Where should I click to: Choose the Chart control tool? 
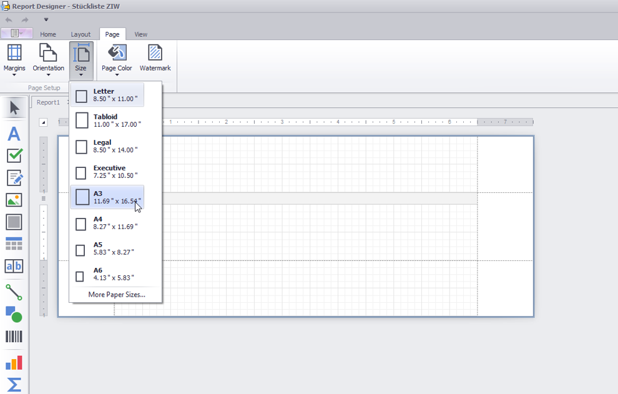click(x=14, y=362)
